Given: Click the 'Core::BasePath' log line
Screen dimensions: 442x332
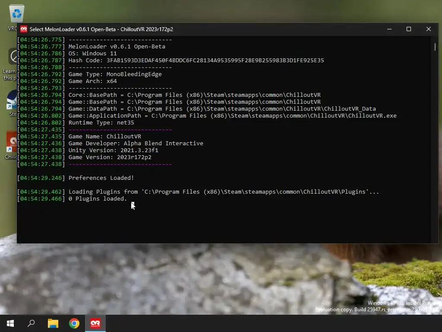Looking at the screenshot, I should (195, 95).
